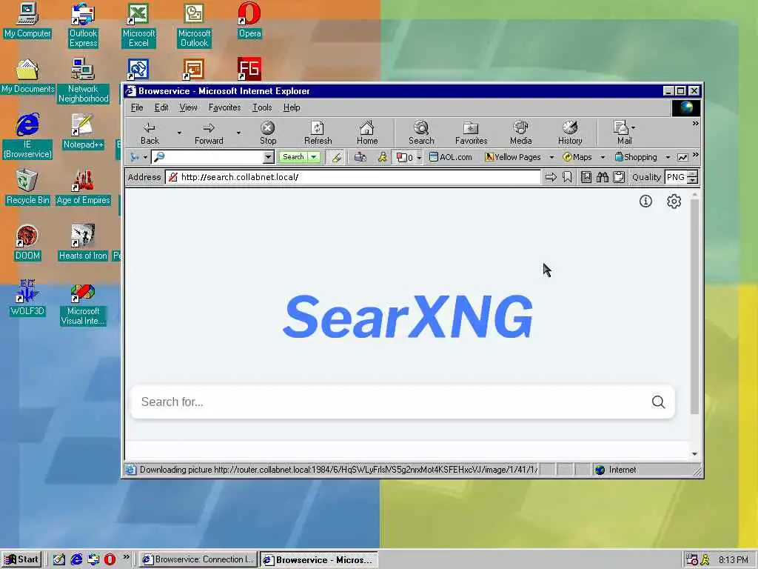Click the Forward toolbar button
The image size is (758, 569).
[209, 133]
